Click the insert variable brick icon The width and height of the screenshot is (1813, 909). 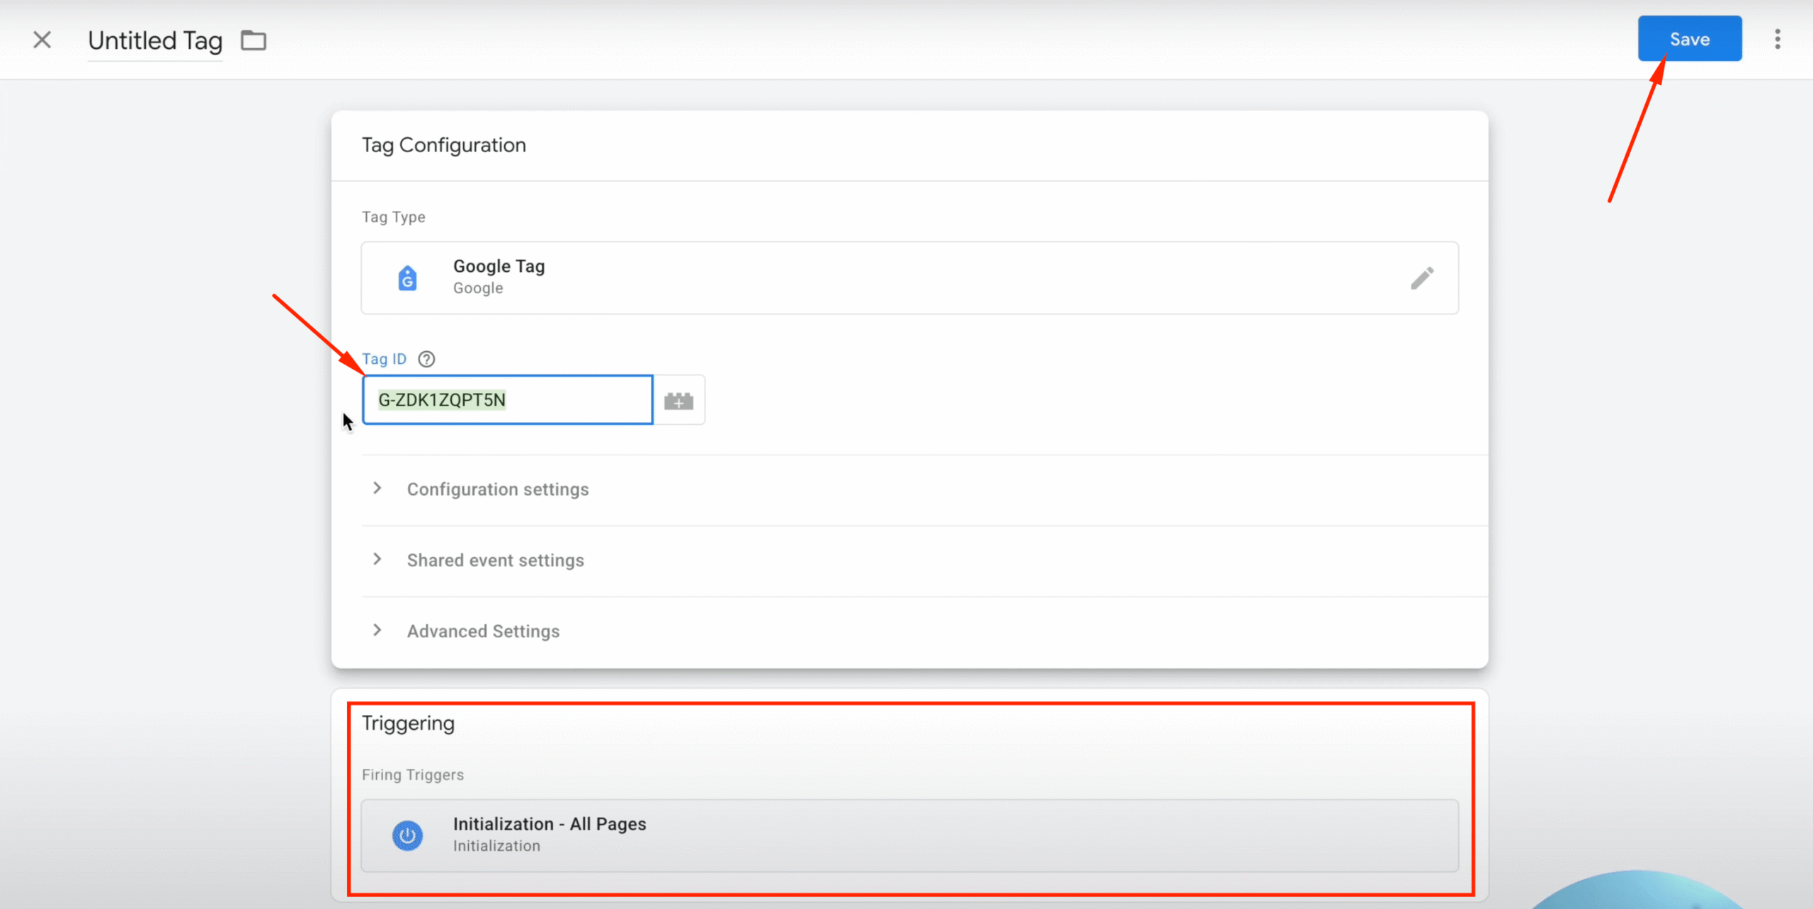(678, 401)
